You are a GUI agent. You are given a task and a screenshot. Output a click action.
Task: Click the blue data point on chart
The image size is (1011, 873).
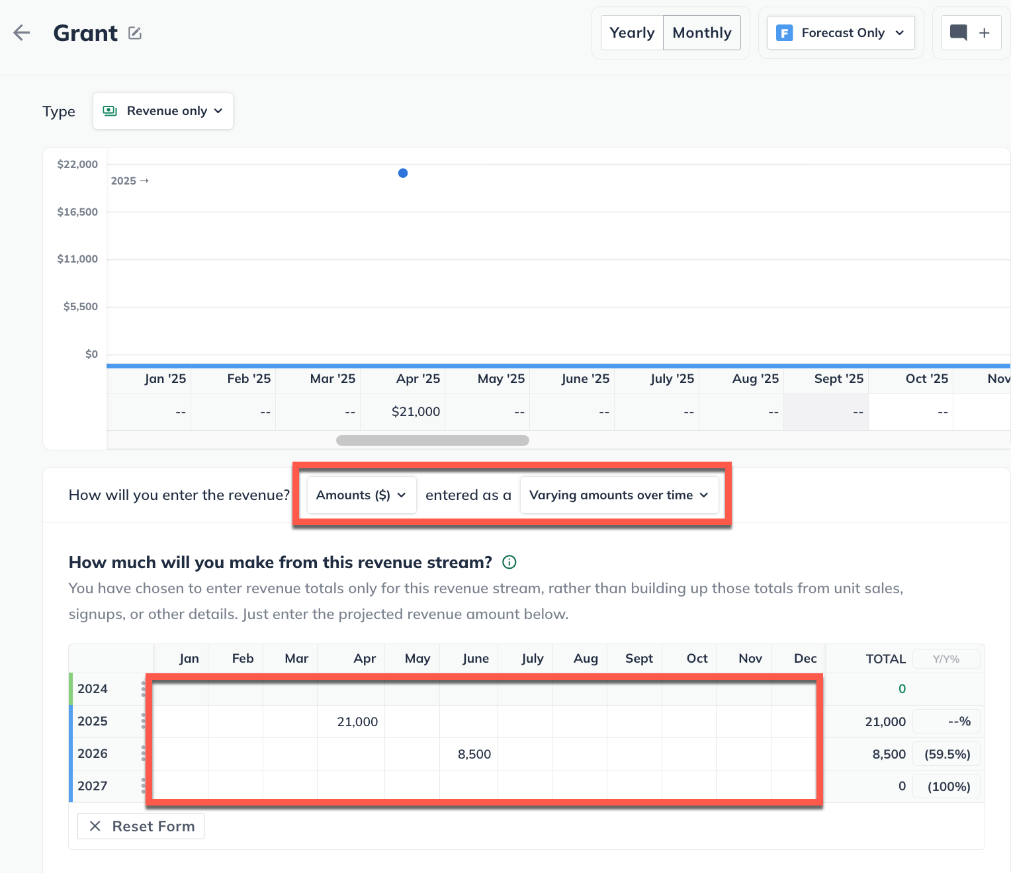[x=403, y=173]
